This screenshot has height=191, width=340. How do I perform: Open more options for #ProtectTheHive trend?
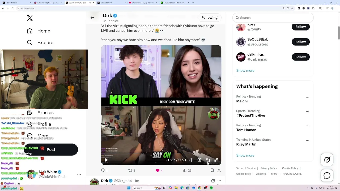(307, 111)
